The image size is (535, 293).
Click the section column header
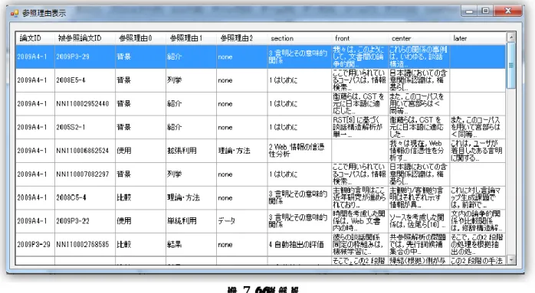coord(299,38)
